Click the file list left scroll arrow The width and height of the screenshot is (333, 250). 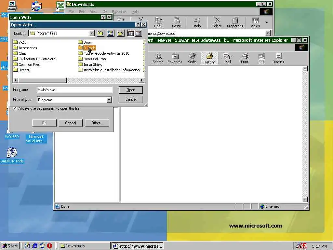tap(16, 80)
